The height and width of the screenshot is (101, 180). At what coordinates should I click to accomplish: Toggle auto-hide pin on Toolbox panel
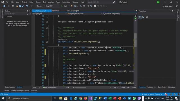point(27,11)
